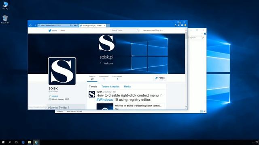Open the Favorites star icon
Image resolution: width=259 pixels, height=145 pixels.
(x=179, y=25)
